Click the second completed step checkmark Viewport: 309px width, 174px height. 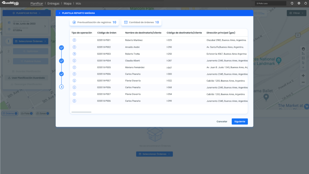tap(62, 61)
